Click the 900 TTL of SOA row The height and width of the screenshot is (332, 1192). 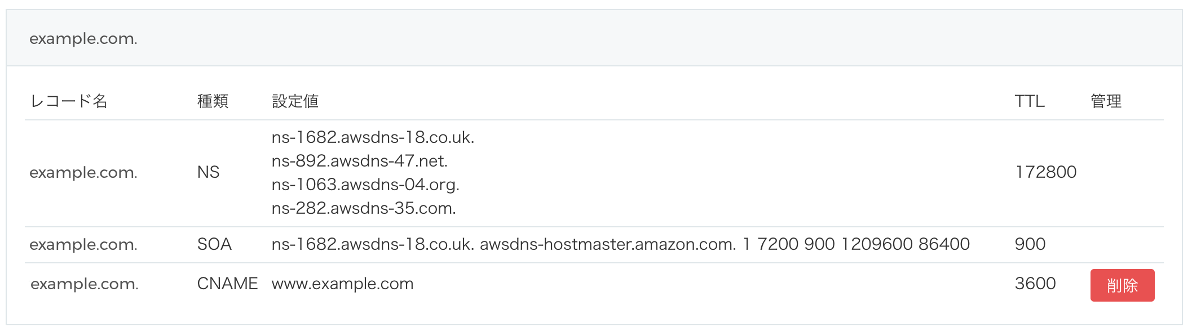tap(1030, 244)
